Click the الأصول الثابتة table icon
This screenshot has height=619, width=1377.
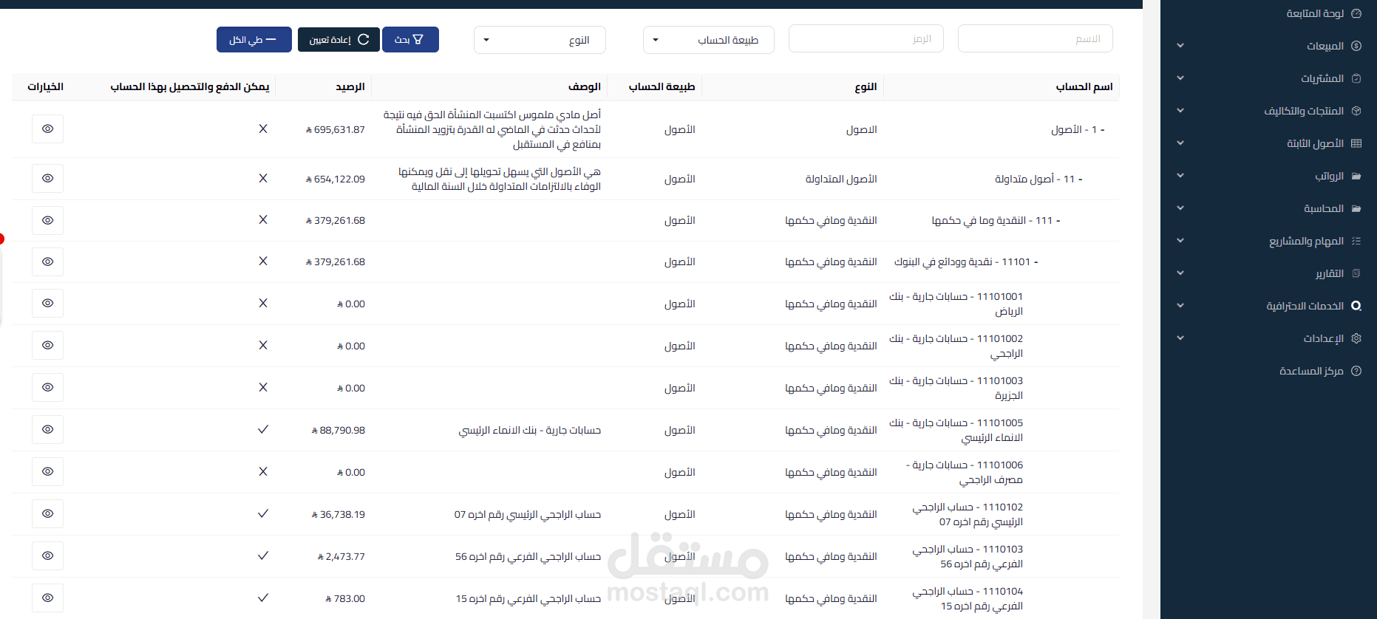1356,143
